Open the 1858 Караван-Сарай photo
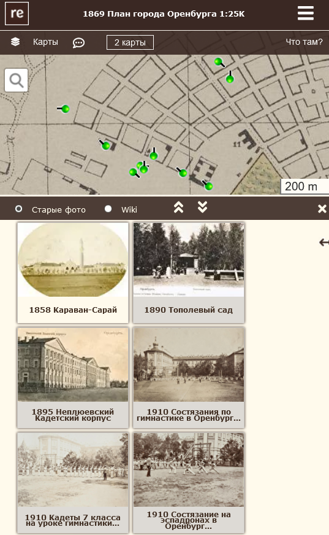Image resolution: width=329 pixels, height=535 pixels. (73, 273)
